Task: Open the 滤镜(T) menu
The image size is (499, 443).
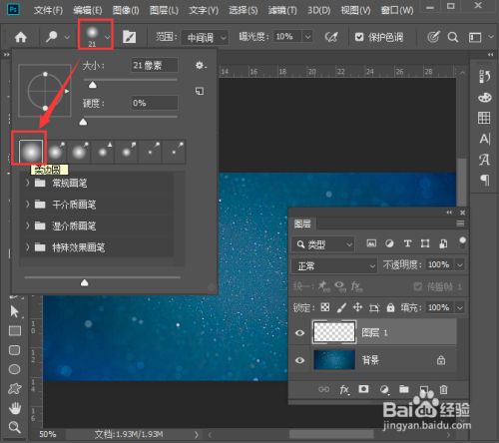Action: tap(282, 10)
